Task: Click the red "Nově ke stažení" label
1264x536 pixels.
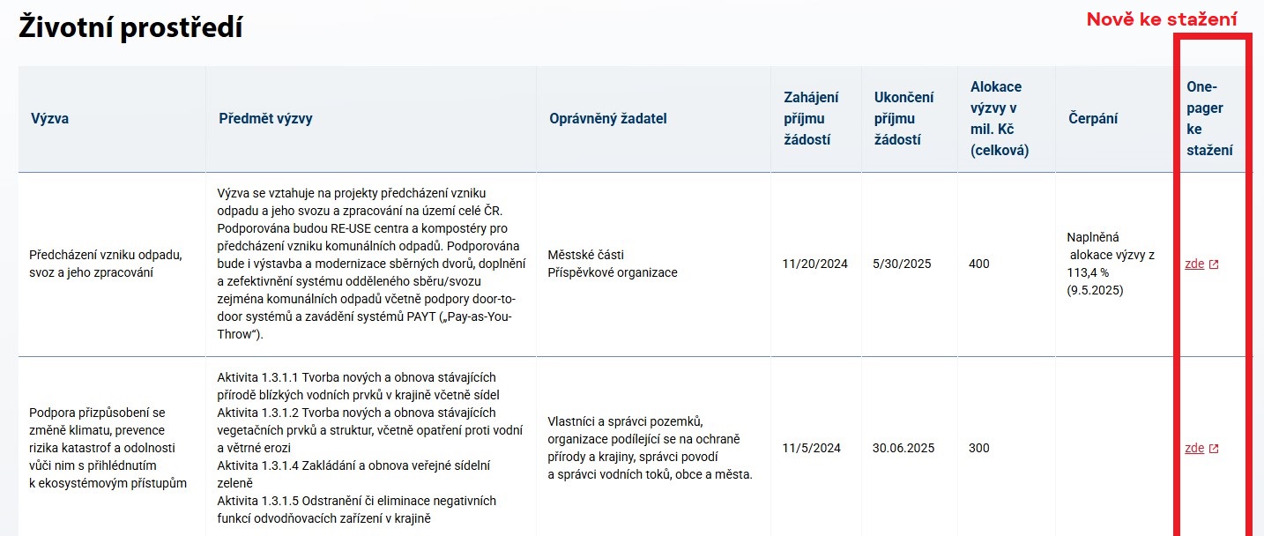Action: [x=1163, y=19]
